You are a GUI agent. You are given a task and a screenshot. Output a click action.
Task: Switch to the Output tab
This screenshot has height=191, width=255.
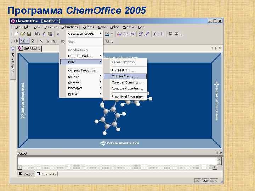26,174
